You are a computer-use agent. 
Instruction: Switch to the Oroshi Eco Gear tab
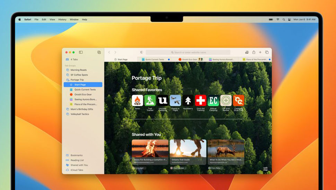tap(188, 59)
